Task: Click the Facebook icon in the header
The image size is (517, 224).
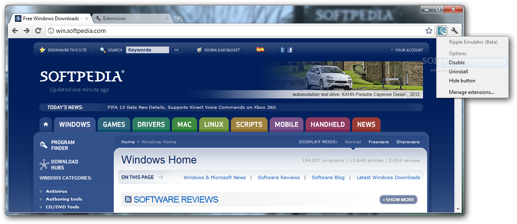Action: click(290, 50)
